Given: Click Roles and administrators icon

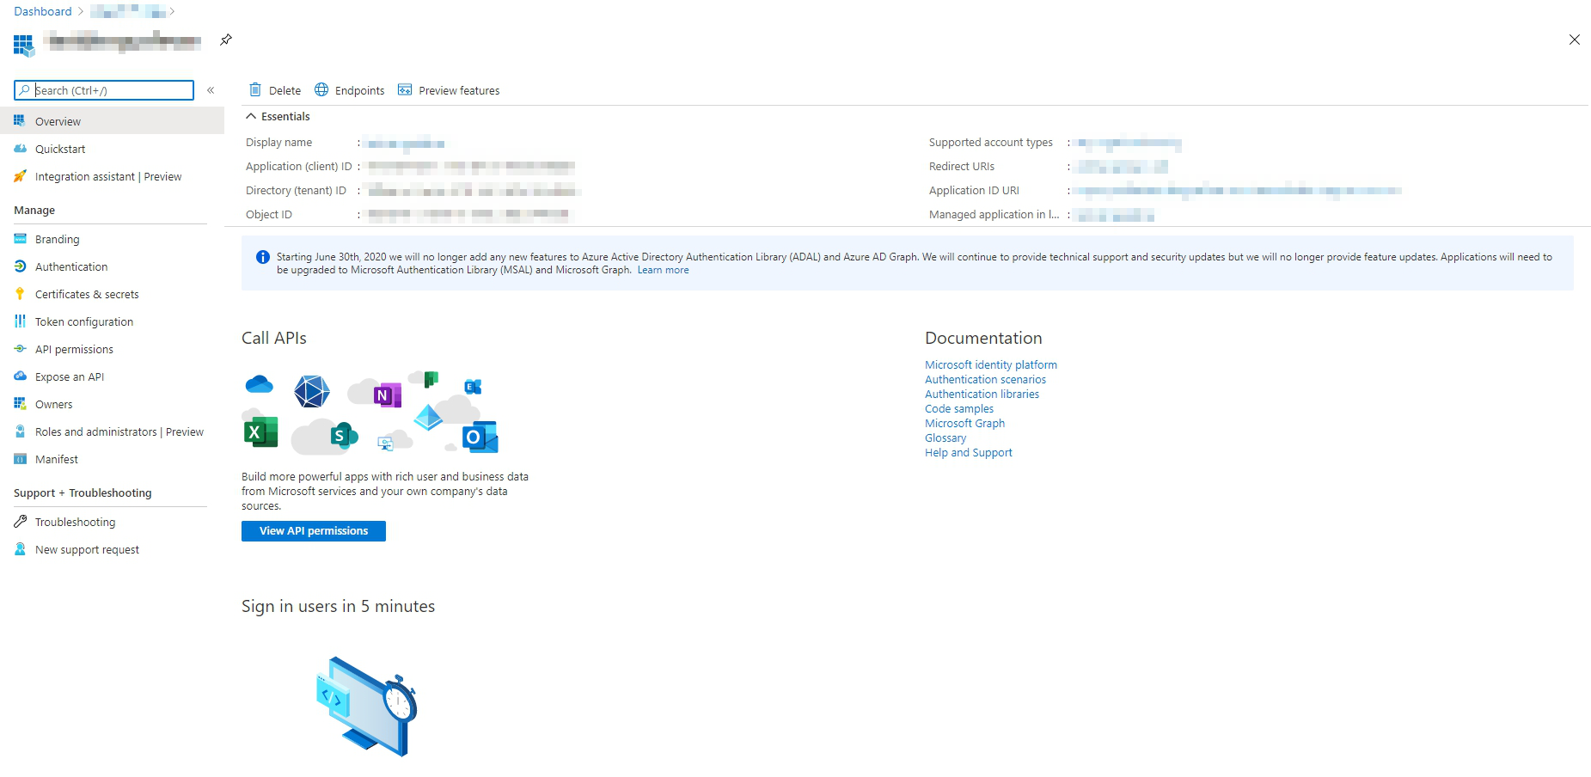Looking at the screenshot, I should click(20, 431).
